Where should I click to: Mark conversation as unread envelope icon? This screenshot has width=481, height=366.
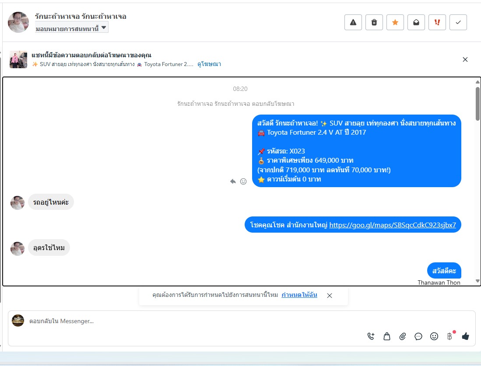click(416, 22)
